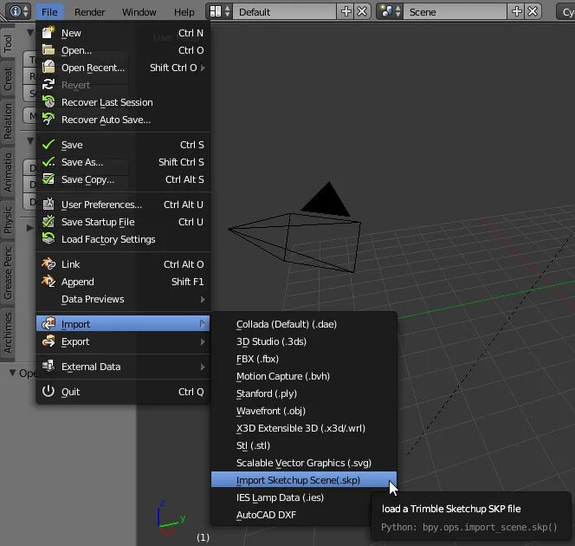Open the scene browser icon
This screenshot has height=546, width=575.
coord(391,12)
